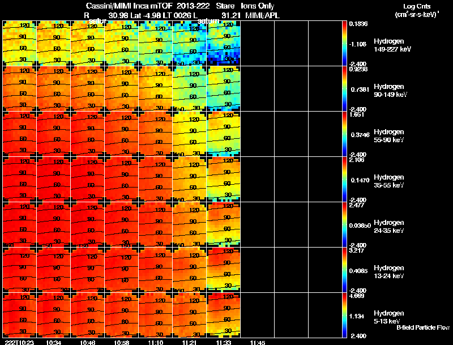Click the 'Hydrogen 24-35 keV' label
The height and width of the screenshot is (345, 453).
pyautogui.click(x=389, y=227)
